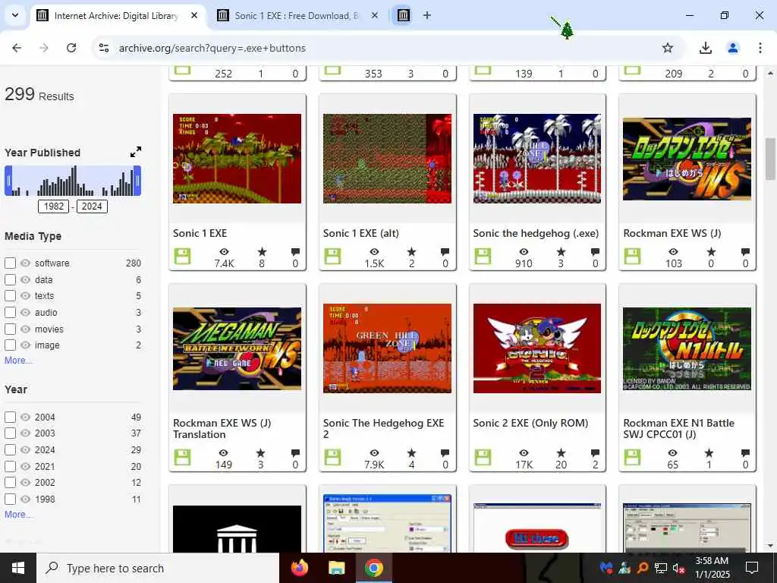
Task: Click the 1982 start year field
Action: (x=54, y=206)
